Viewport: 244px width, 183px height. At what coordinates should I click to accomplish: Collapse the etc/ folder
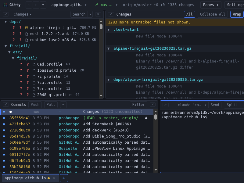[x=9, y=52]
